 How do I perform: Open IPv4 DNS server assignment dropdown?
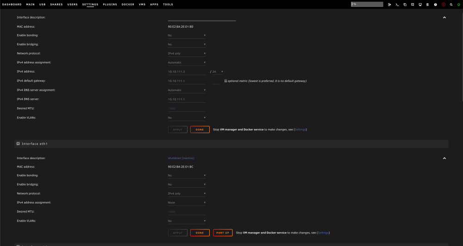tap(187, 90)
